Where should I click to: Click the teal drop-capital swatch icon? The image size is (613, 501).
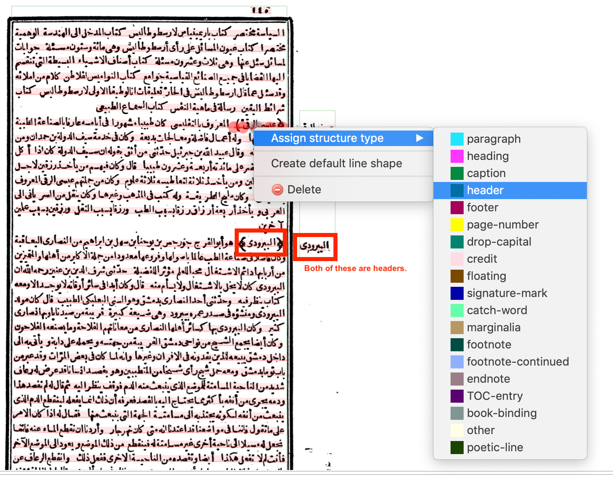[x=457, y=242]
